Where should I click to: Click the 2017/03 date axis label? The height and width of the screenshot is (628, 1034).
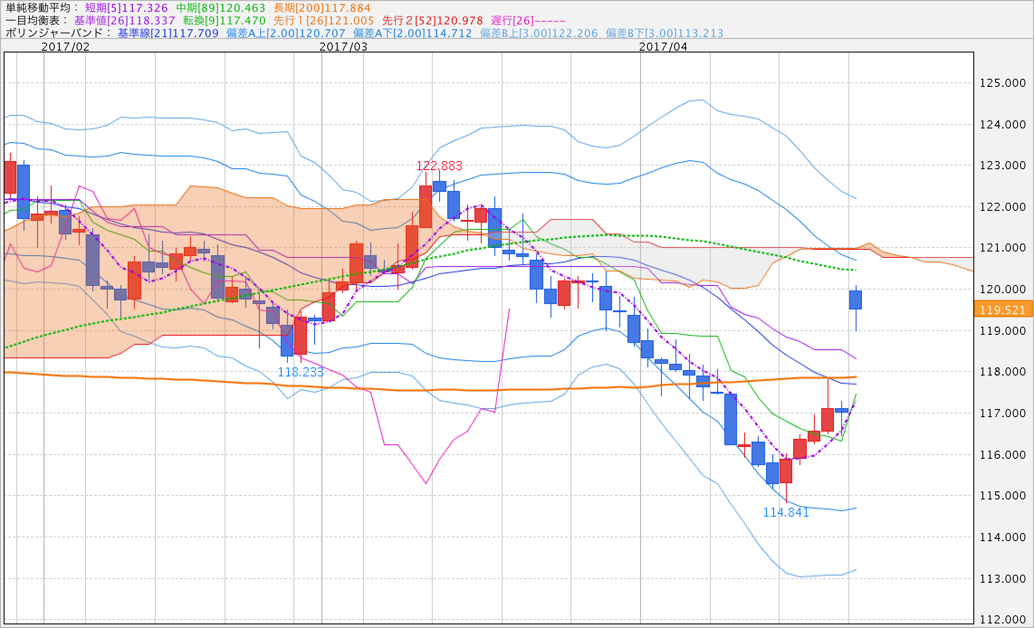[344, 47]
